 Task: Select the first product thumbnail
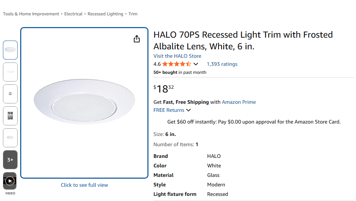(x=10, y=50)
